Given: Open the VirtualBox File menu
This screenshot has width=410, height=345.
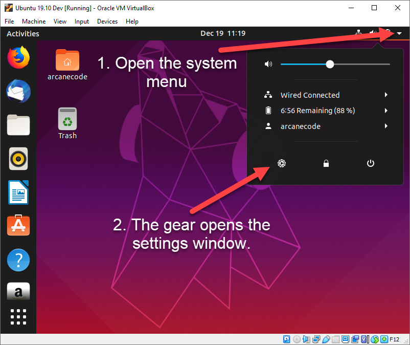Looking at the screenshot, I should (x=9, y=21).
